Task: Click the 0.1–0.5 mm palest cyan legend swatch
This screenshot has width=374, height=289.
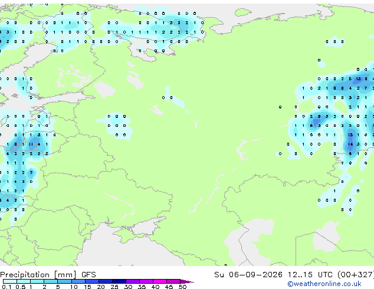Action: 10,281
